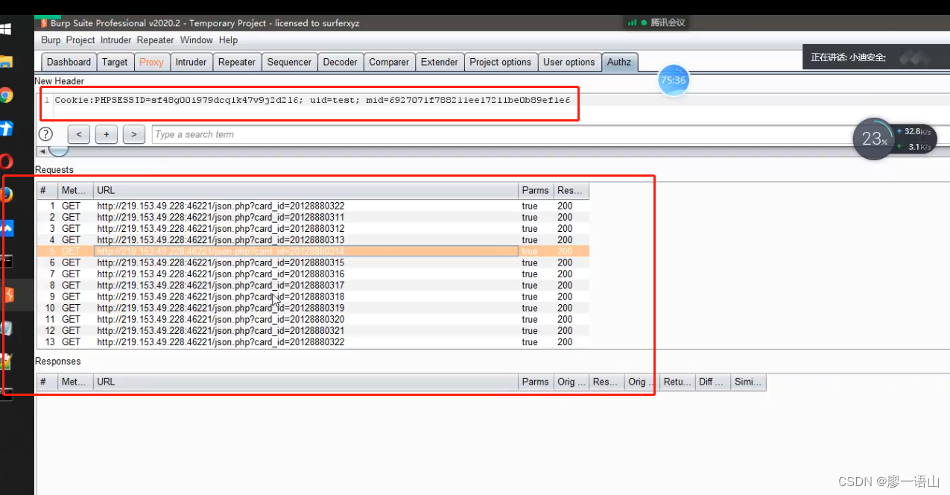Open the Repeater menu in the menu bar
This screenshot has width=950, height=495.
155,40
